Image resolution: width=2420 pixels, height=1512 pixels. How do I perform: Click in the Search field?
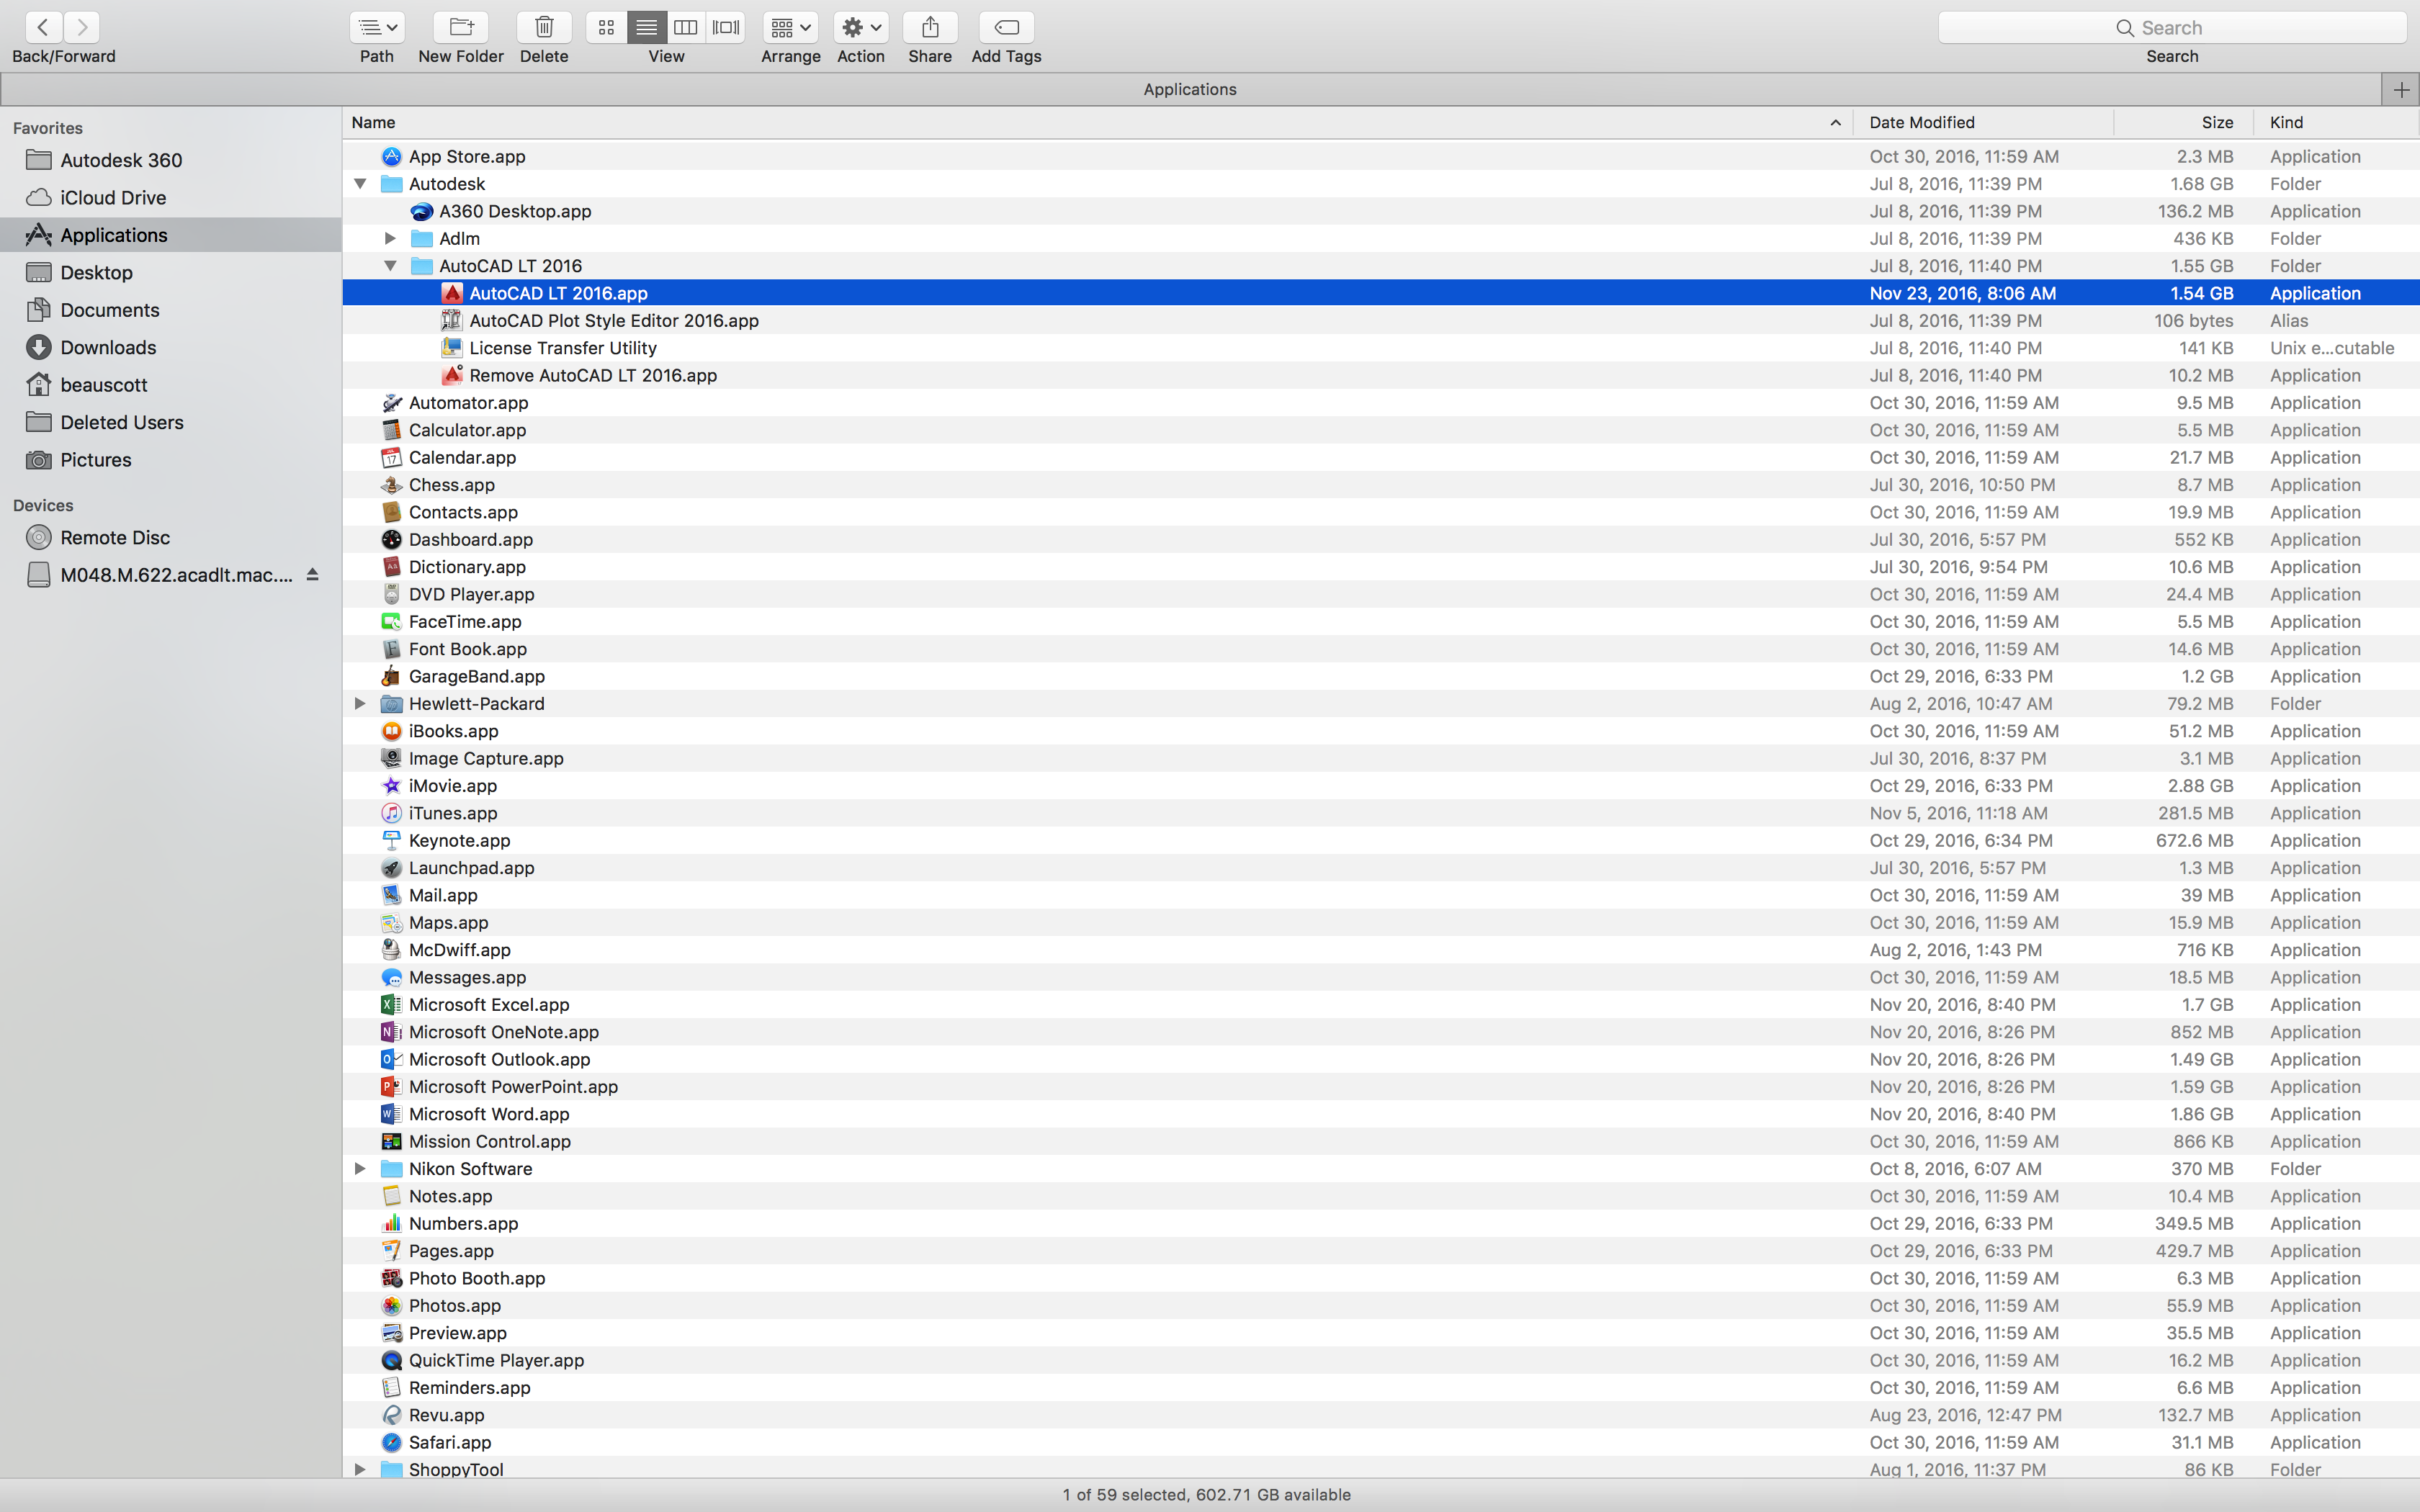click(x=2172, y=27)
